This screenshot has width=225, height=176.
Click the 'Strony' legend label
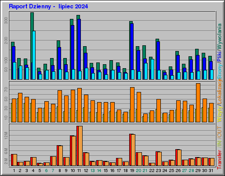click(x=219, y=71)
